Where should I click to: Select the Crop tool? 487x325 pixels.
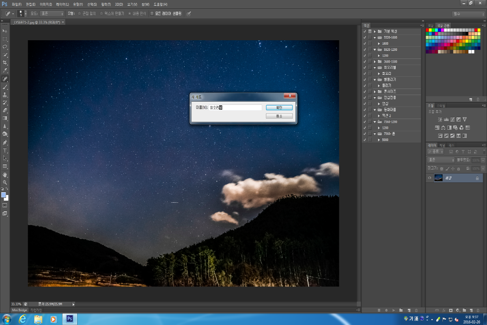coord(5,63)
